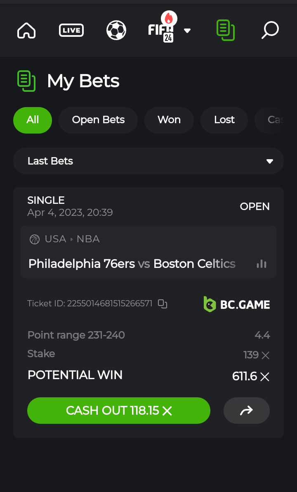The height and width of the screenshot is (492, 297).
Task: Click the BC.GAME logo
Action: pos(237,304)
